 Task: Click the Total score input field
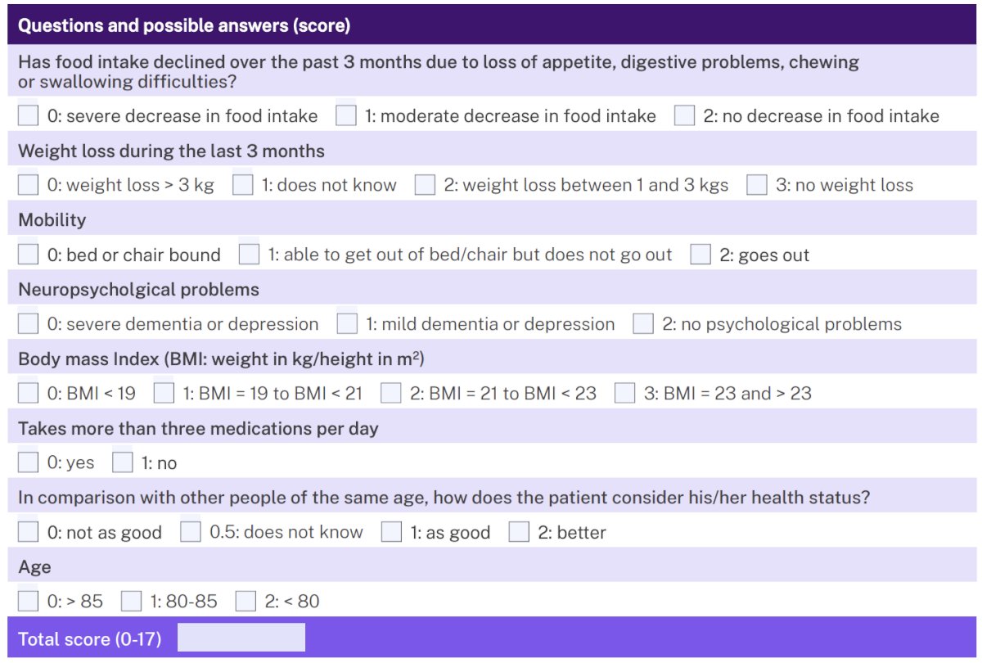pyautogui.click(x=241, y=638)
